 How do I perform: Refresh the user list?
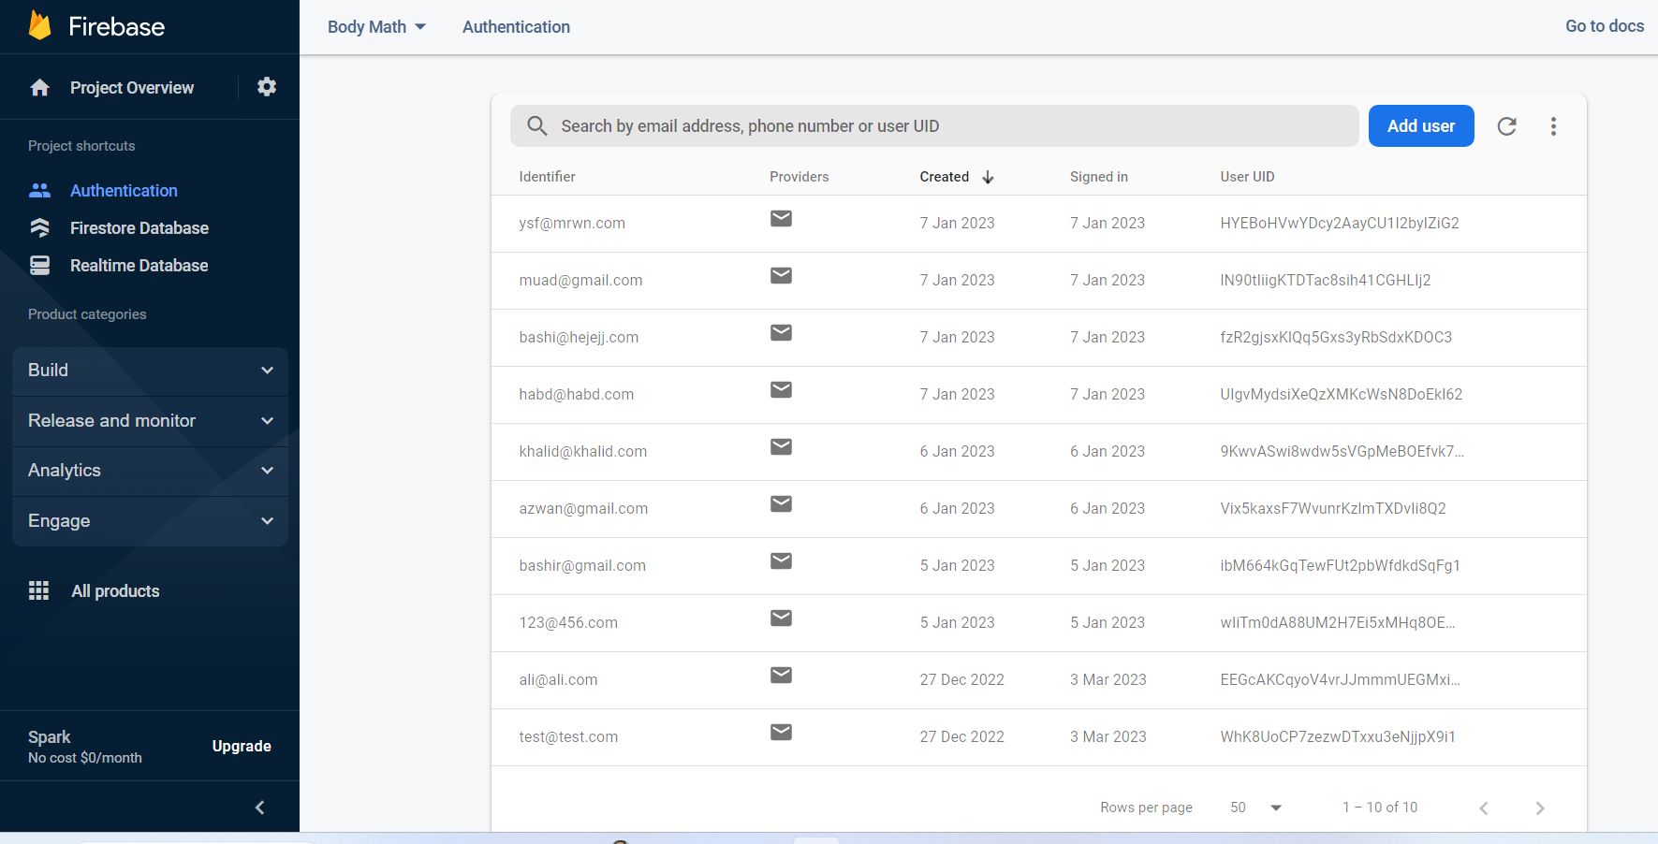point(1506,125)
